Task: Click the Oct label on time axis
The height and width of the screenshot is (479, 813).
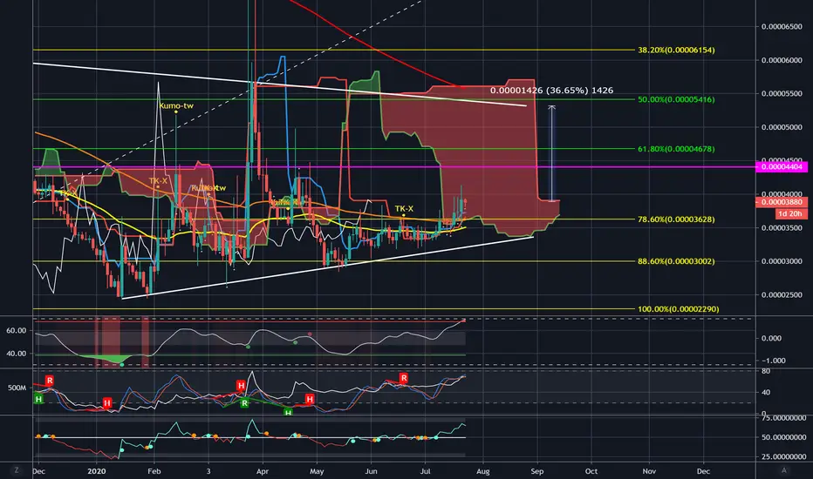Action: pyautogui.click(x=591, y=471)
